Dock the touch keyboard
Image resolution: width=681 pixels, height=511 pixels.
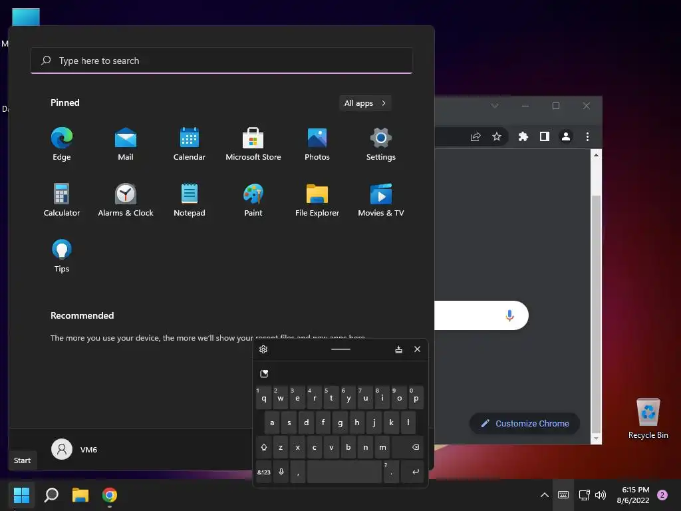[399, 349]
